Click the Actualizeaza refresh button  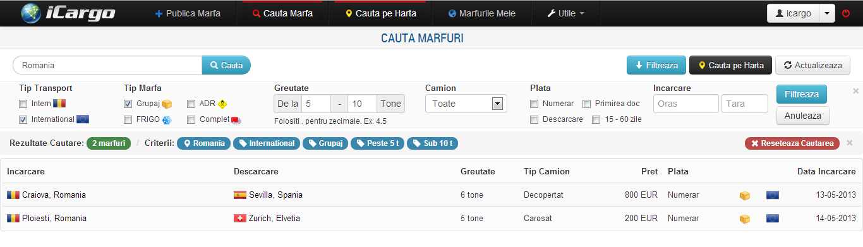click(813, 65)
